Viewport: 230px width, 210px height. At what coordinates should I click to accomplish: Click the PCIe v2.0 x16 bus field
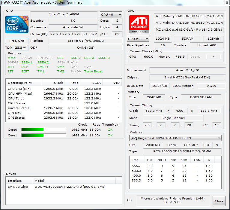pos(189,29)
